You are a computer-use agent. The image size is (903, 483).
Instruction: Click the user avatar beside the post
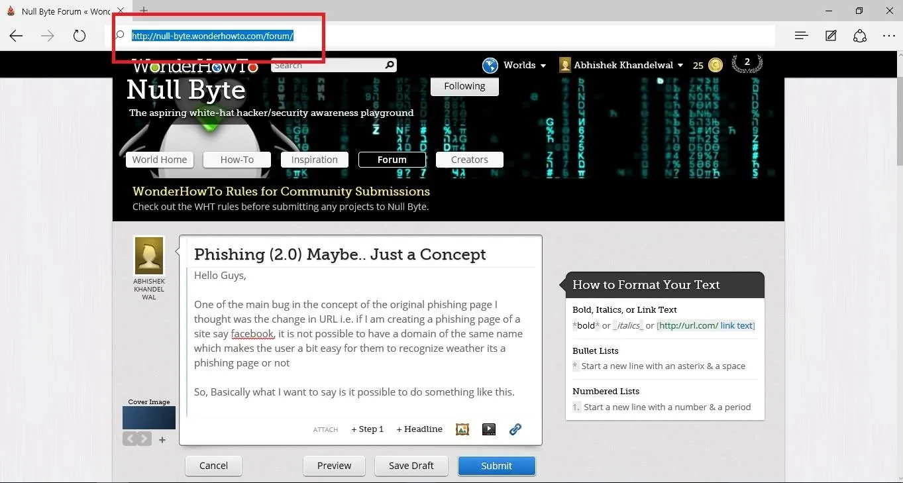click(x=149, y=255)
